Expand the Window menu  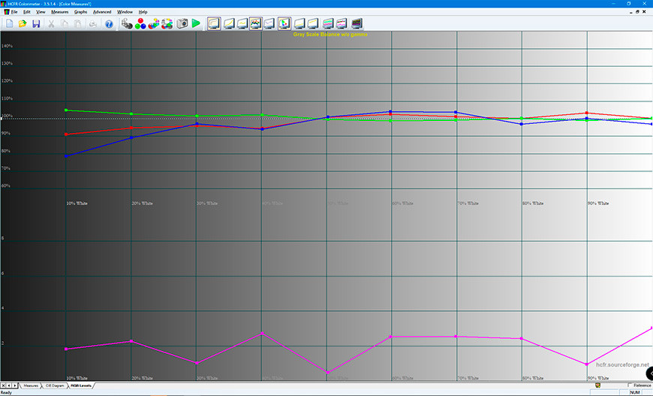125,12
